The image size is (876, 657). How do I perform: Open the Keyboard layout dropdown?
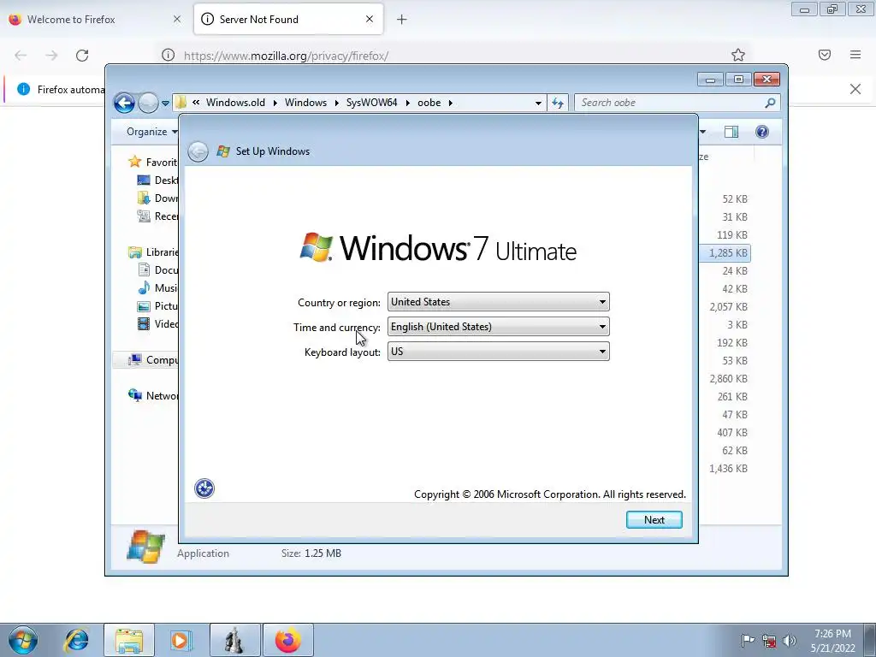coord(498,352)
